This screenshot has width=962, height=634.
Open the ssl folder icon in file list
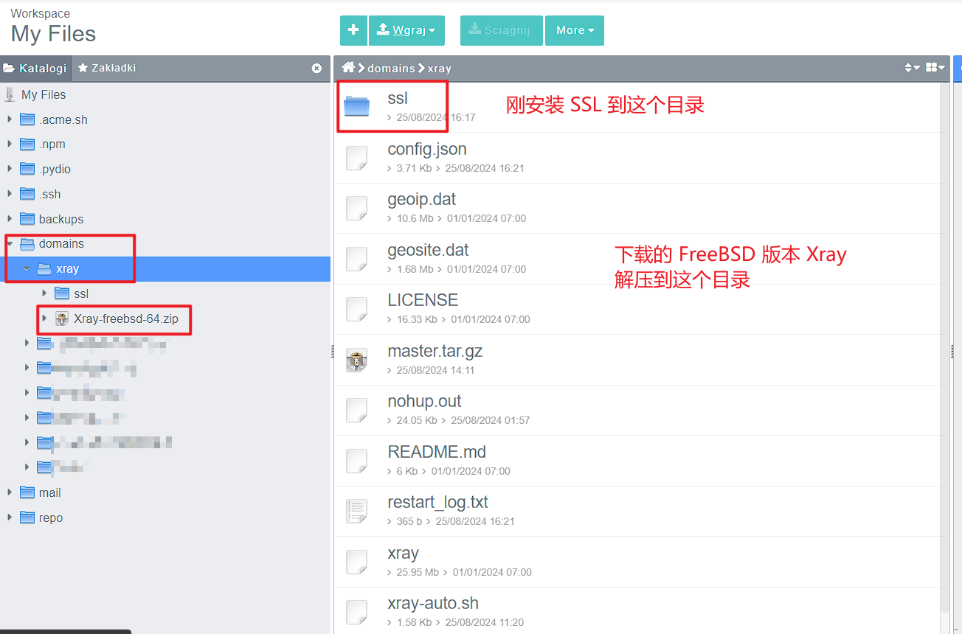[x=357, y=106]
